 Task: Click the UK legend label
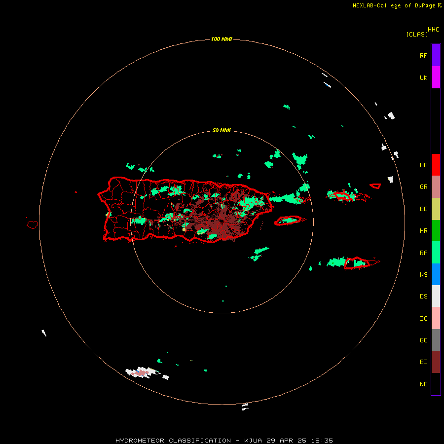[423, 77]
